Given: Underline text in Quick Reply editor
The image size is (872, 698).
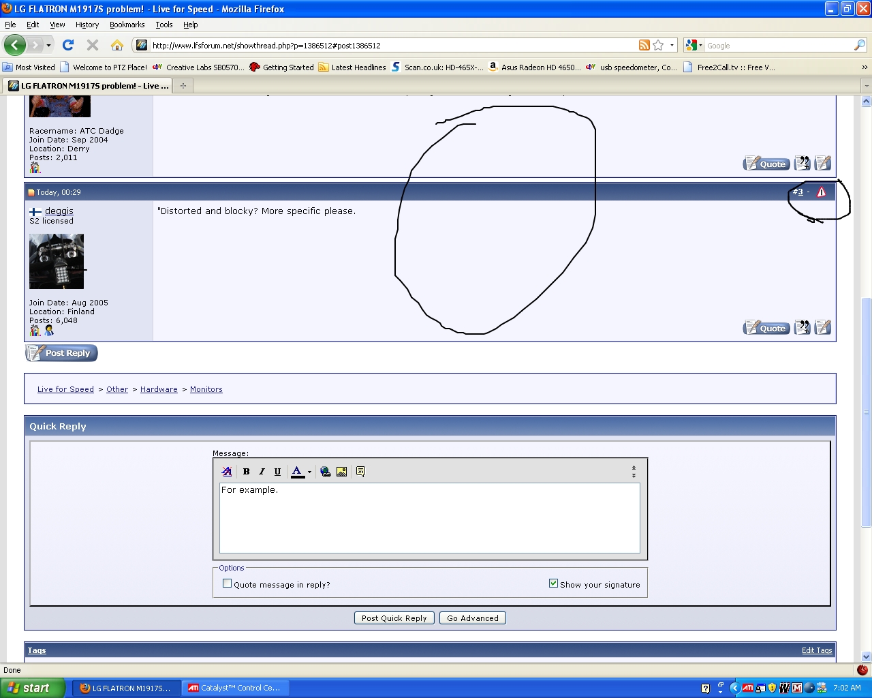Looking at the screenshot, I should tap(277, 471).
